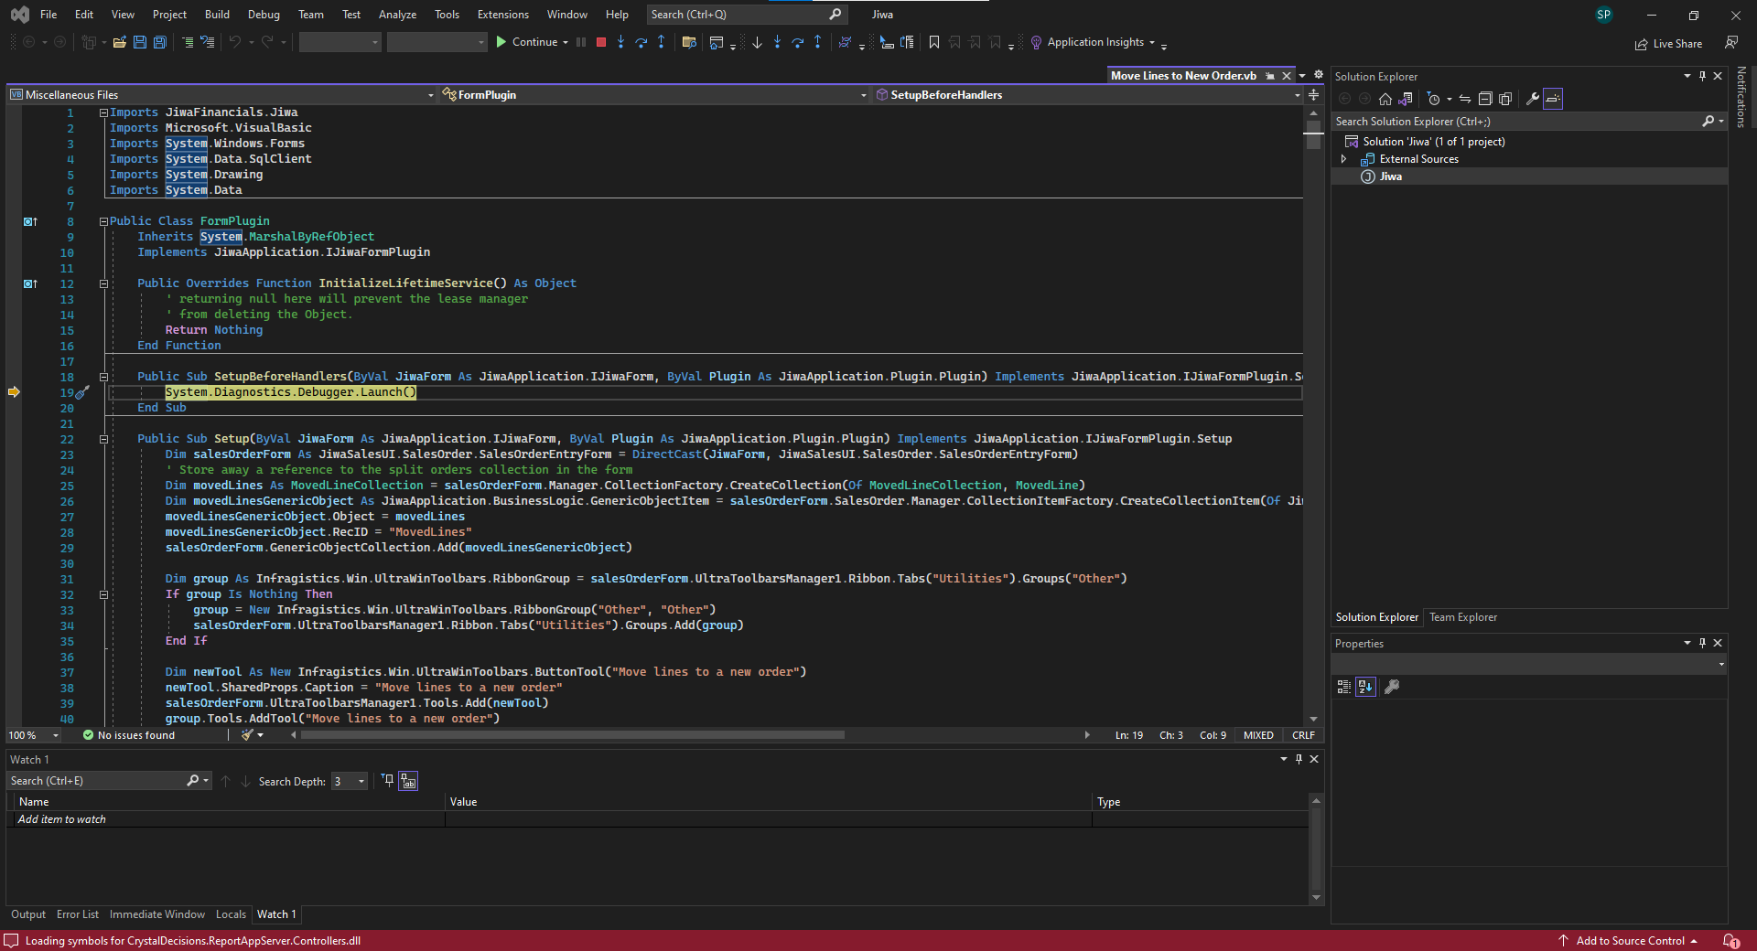Click Collapse All in Solution Explorer
Image resolution: width=1757 pixels, height=951 pixels.
click(x=1485, y=99)
